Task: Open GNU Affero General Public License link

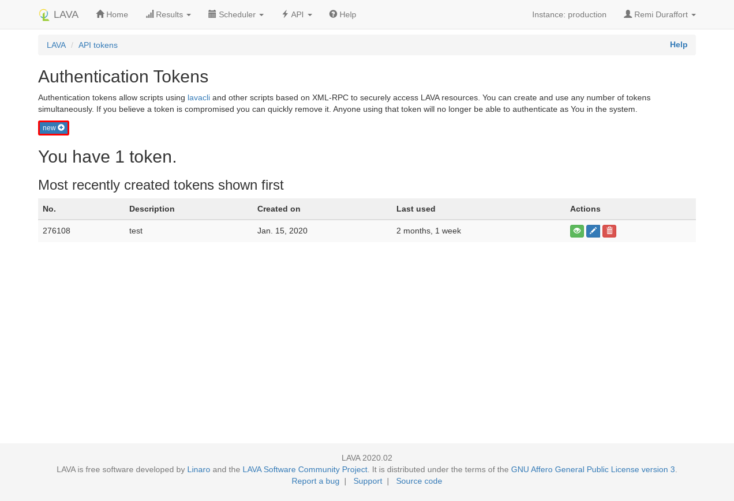Action: pos(593,469)
